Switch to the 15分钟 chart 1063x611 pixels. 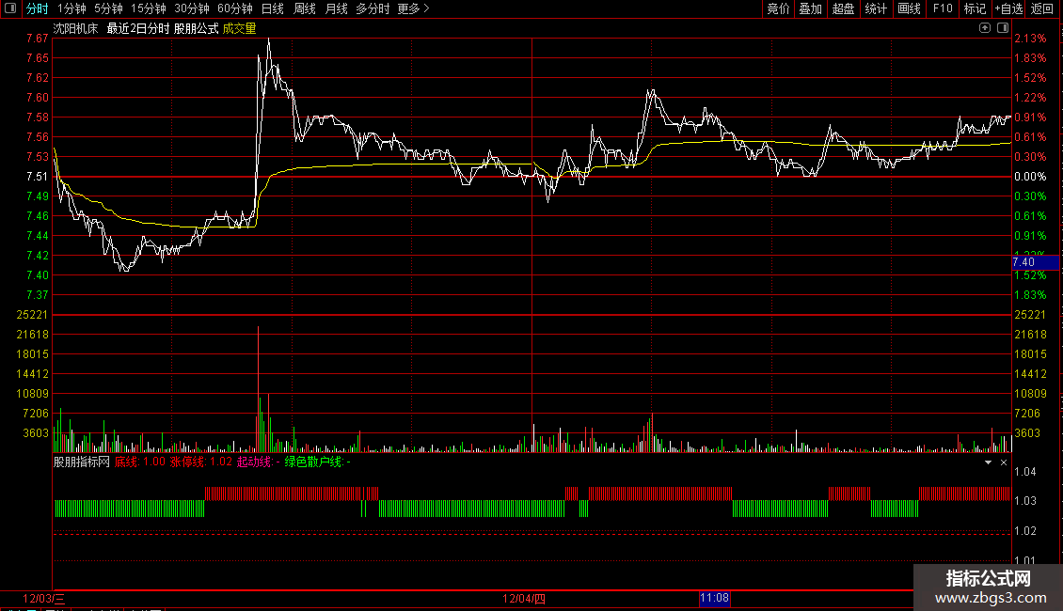[x=149, y=8]
